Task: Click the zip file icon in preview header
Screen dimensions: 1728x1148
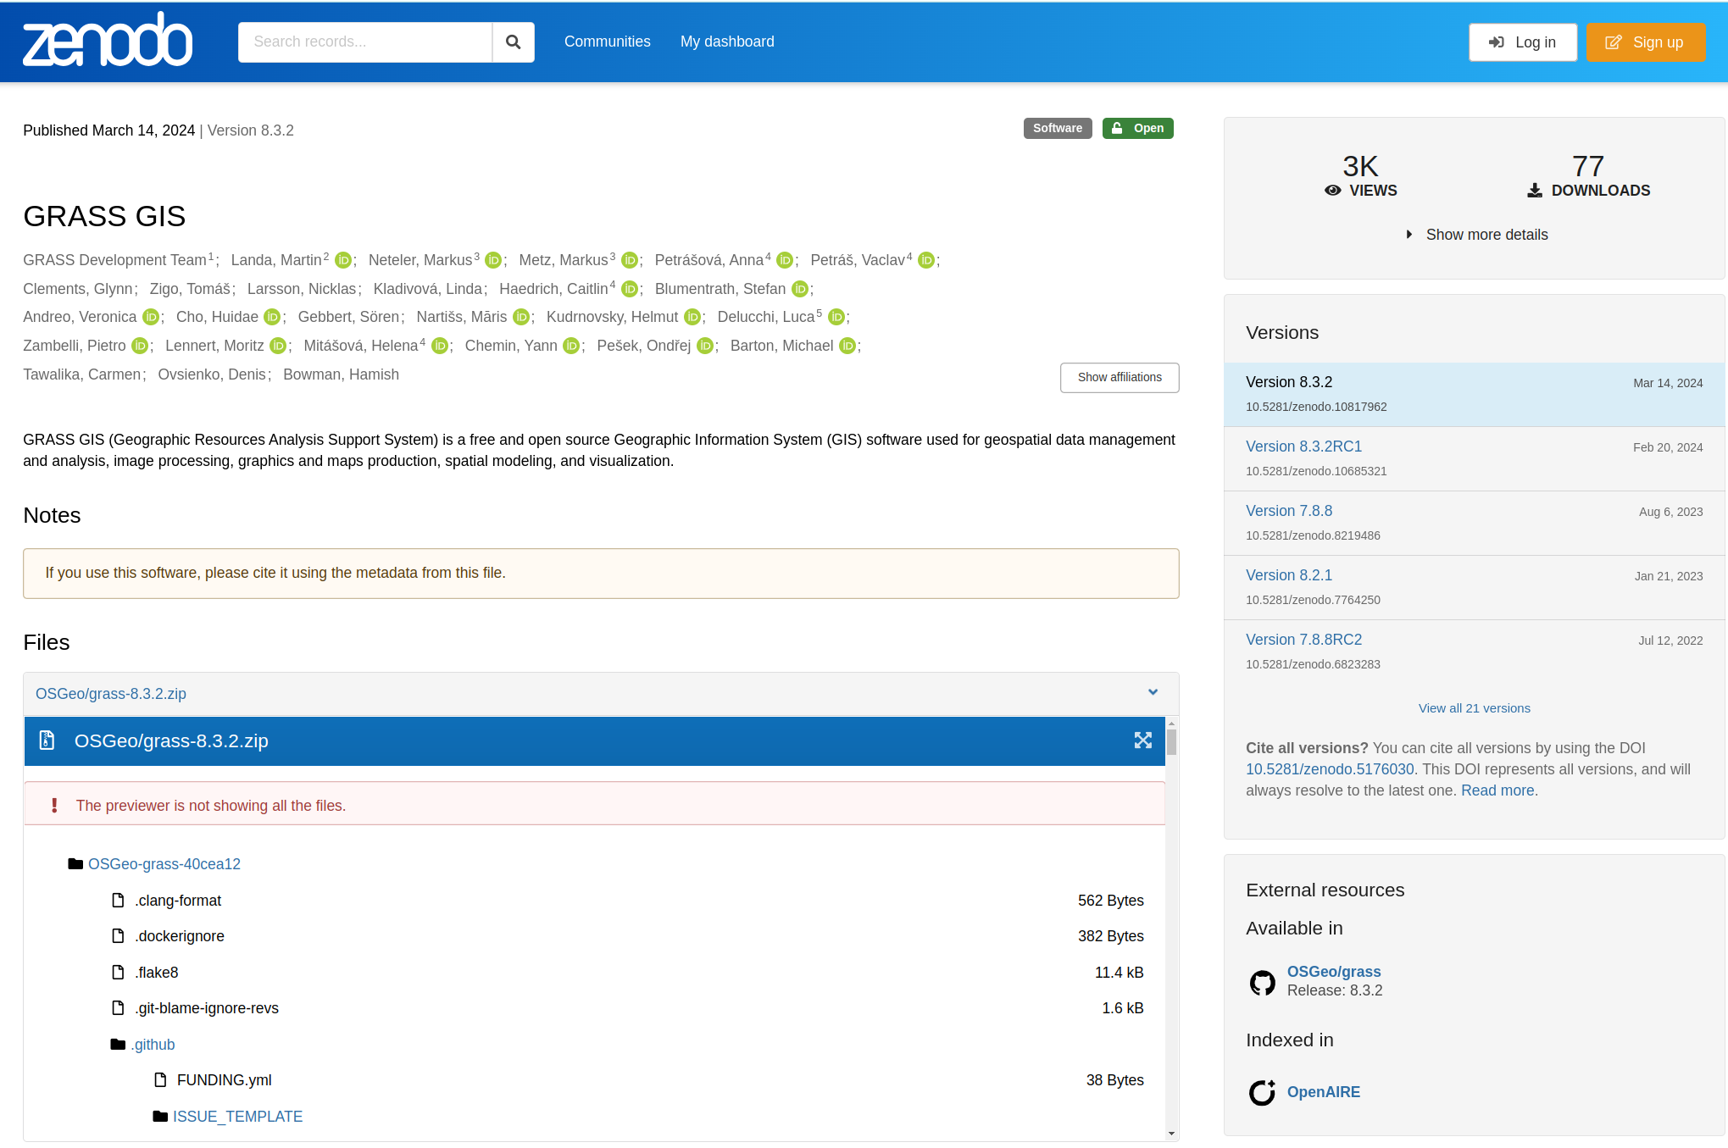Action: click(47, 740)
